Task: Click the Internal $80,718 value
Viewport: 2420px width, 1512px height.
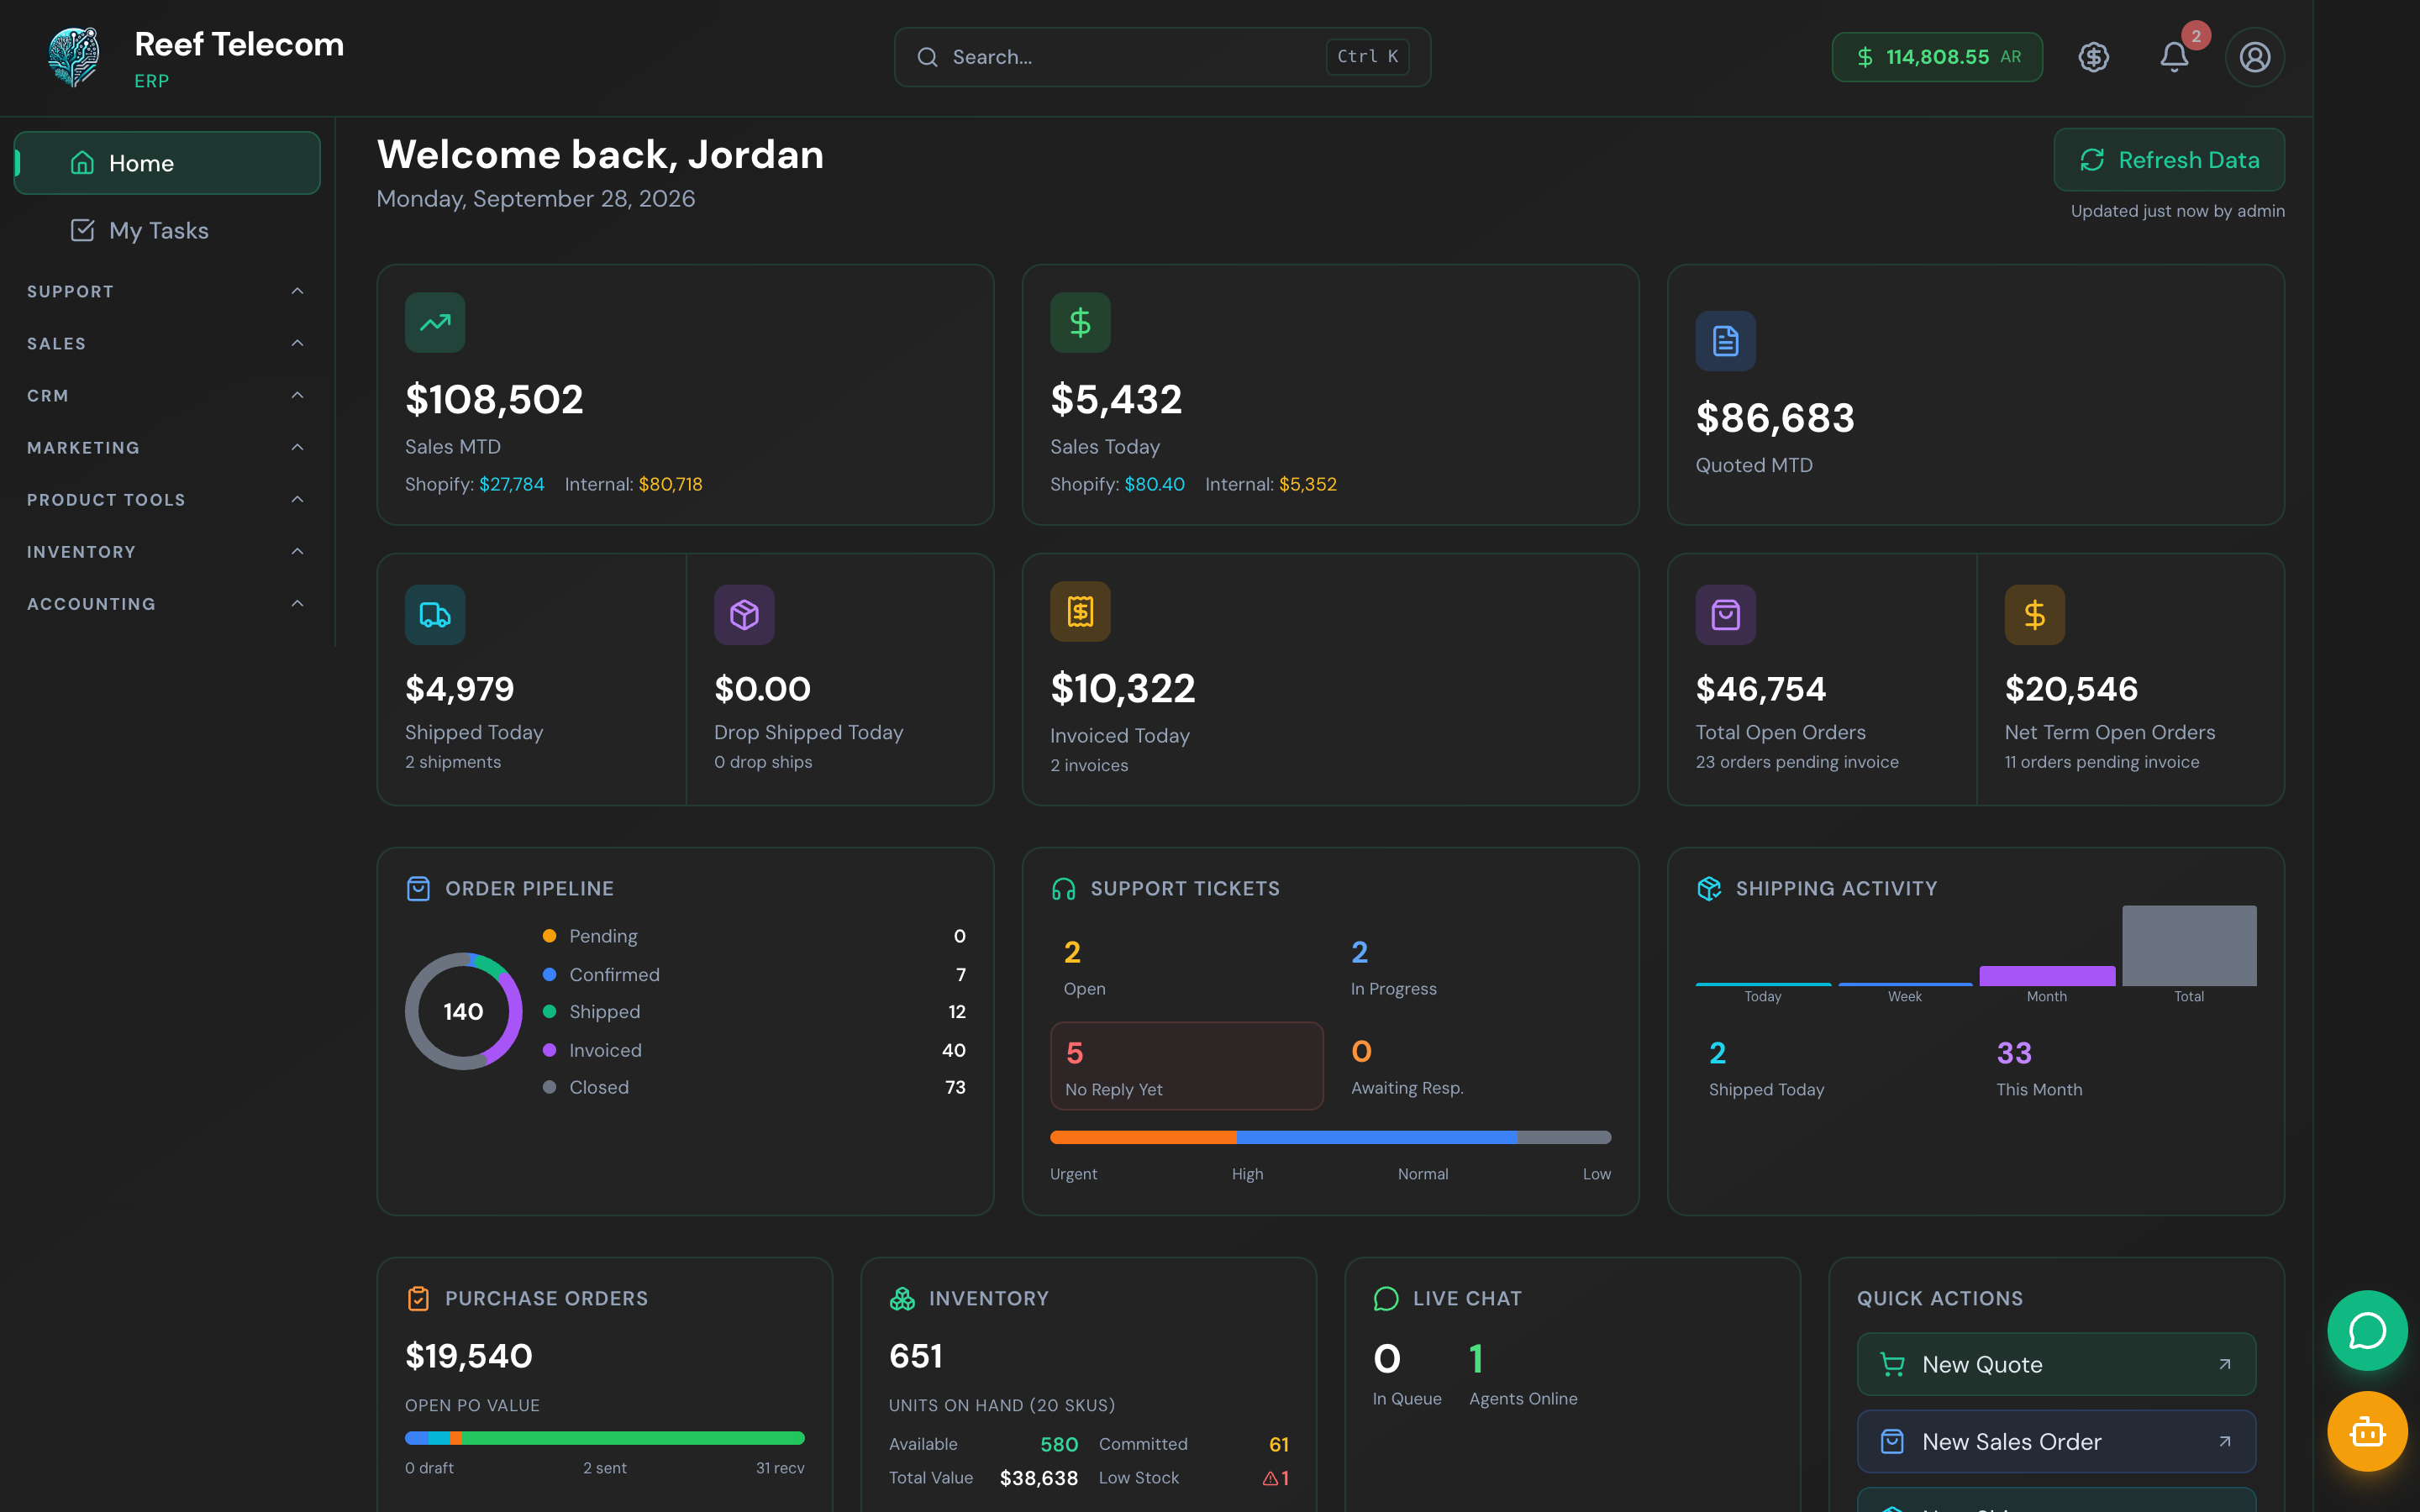Action: [670, 484]
